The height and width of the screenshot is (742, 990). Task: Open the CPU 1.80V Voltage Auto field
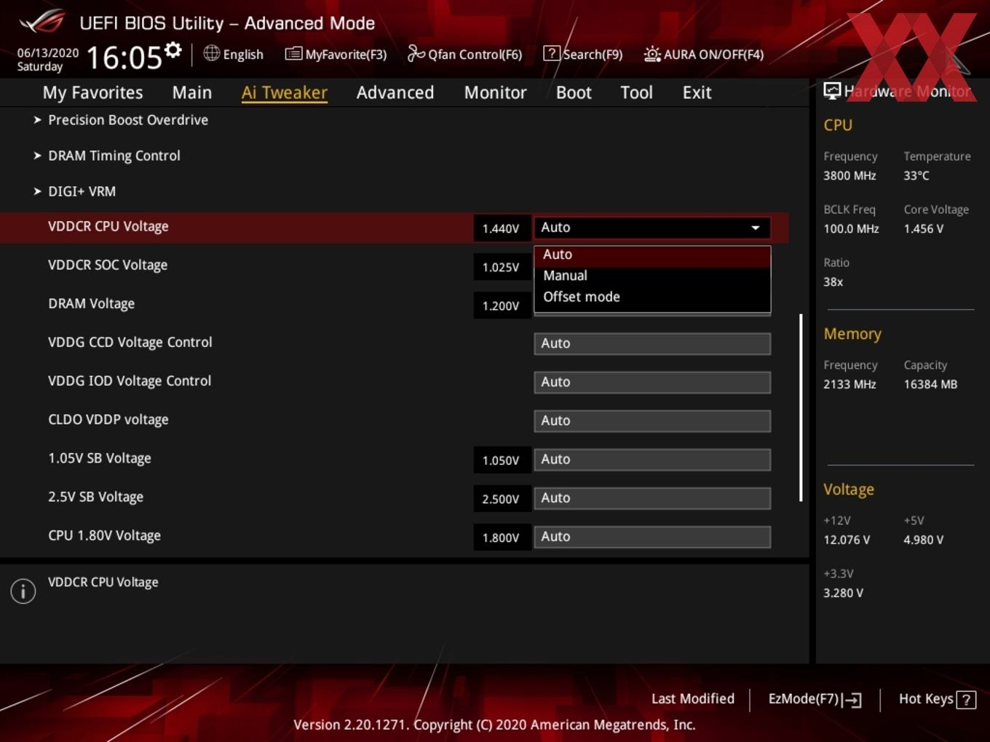click(x=652, y=536)
